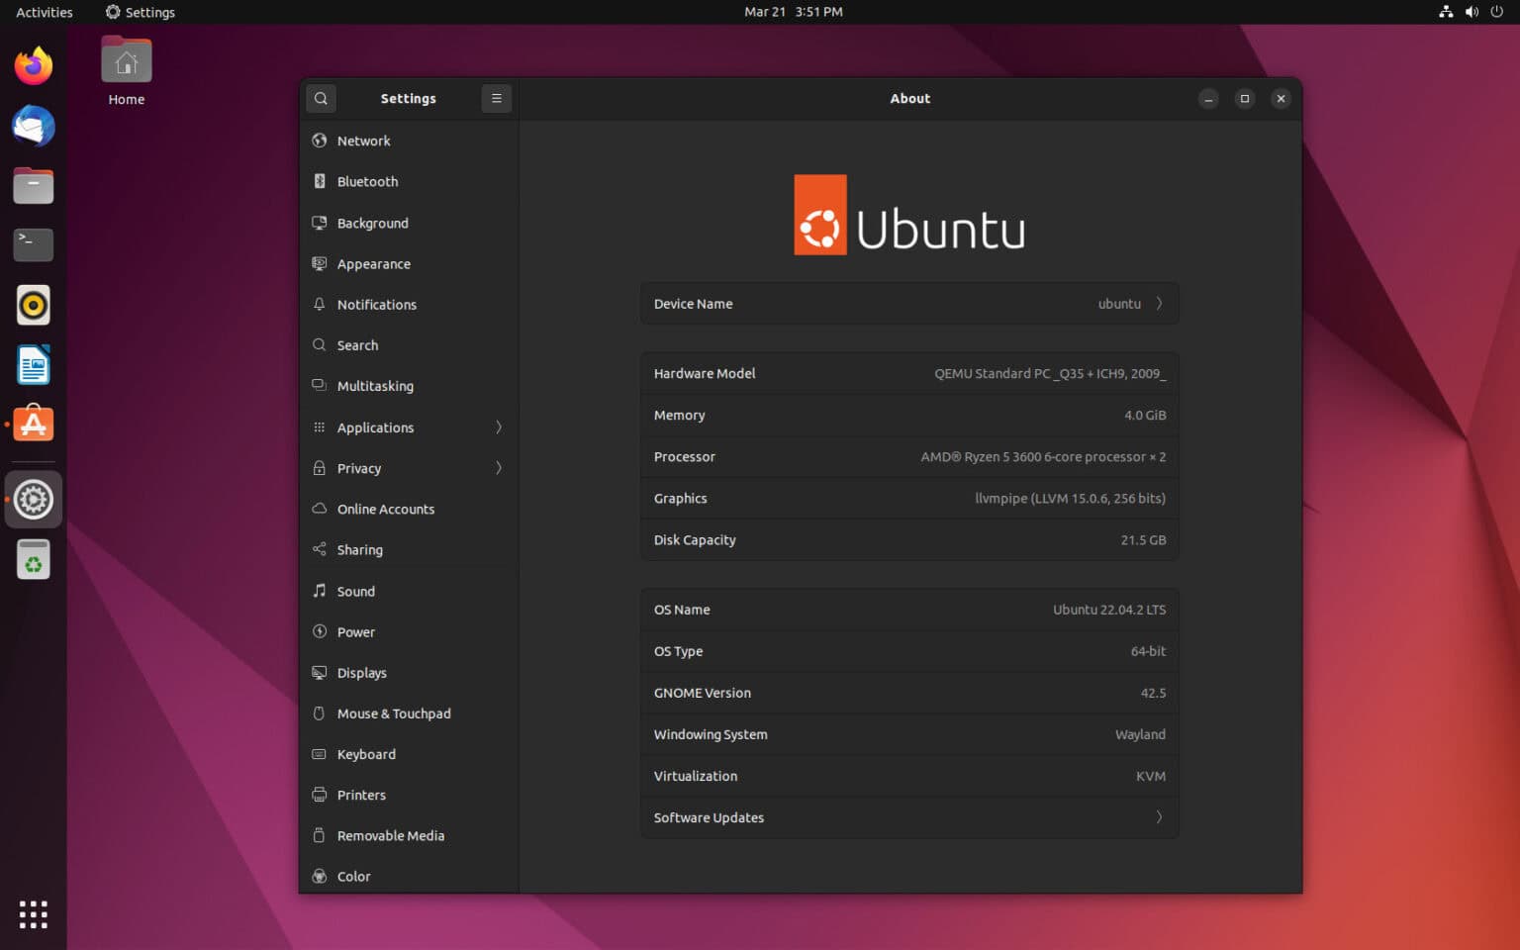Open Printers settings
1520x950 pixels.
click(361, 795)
